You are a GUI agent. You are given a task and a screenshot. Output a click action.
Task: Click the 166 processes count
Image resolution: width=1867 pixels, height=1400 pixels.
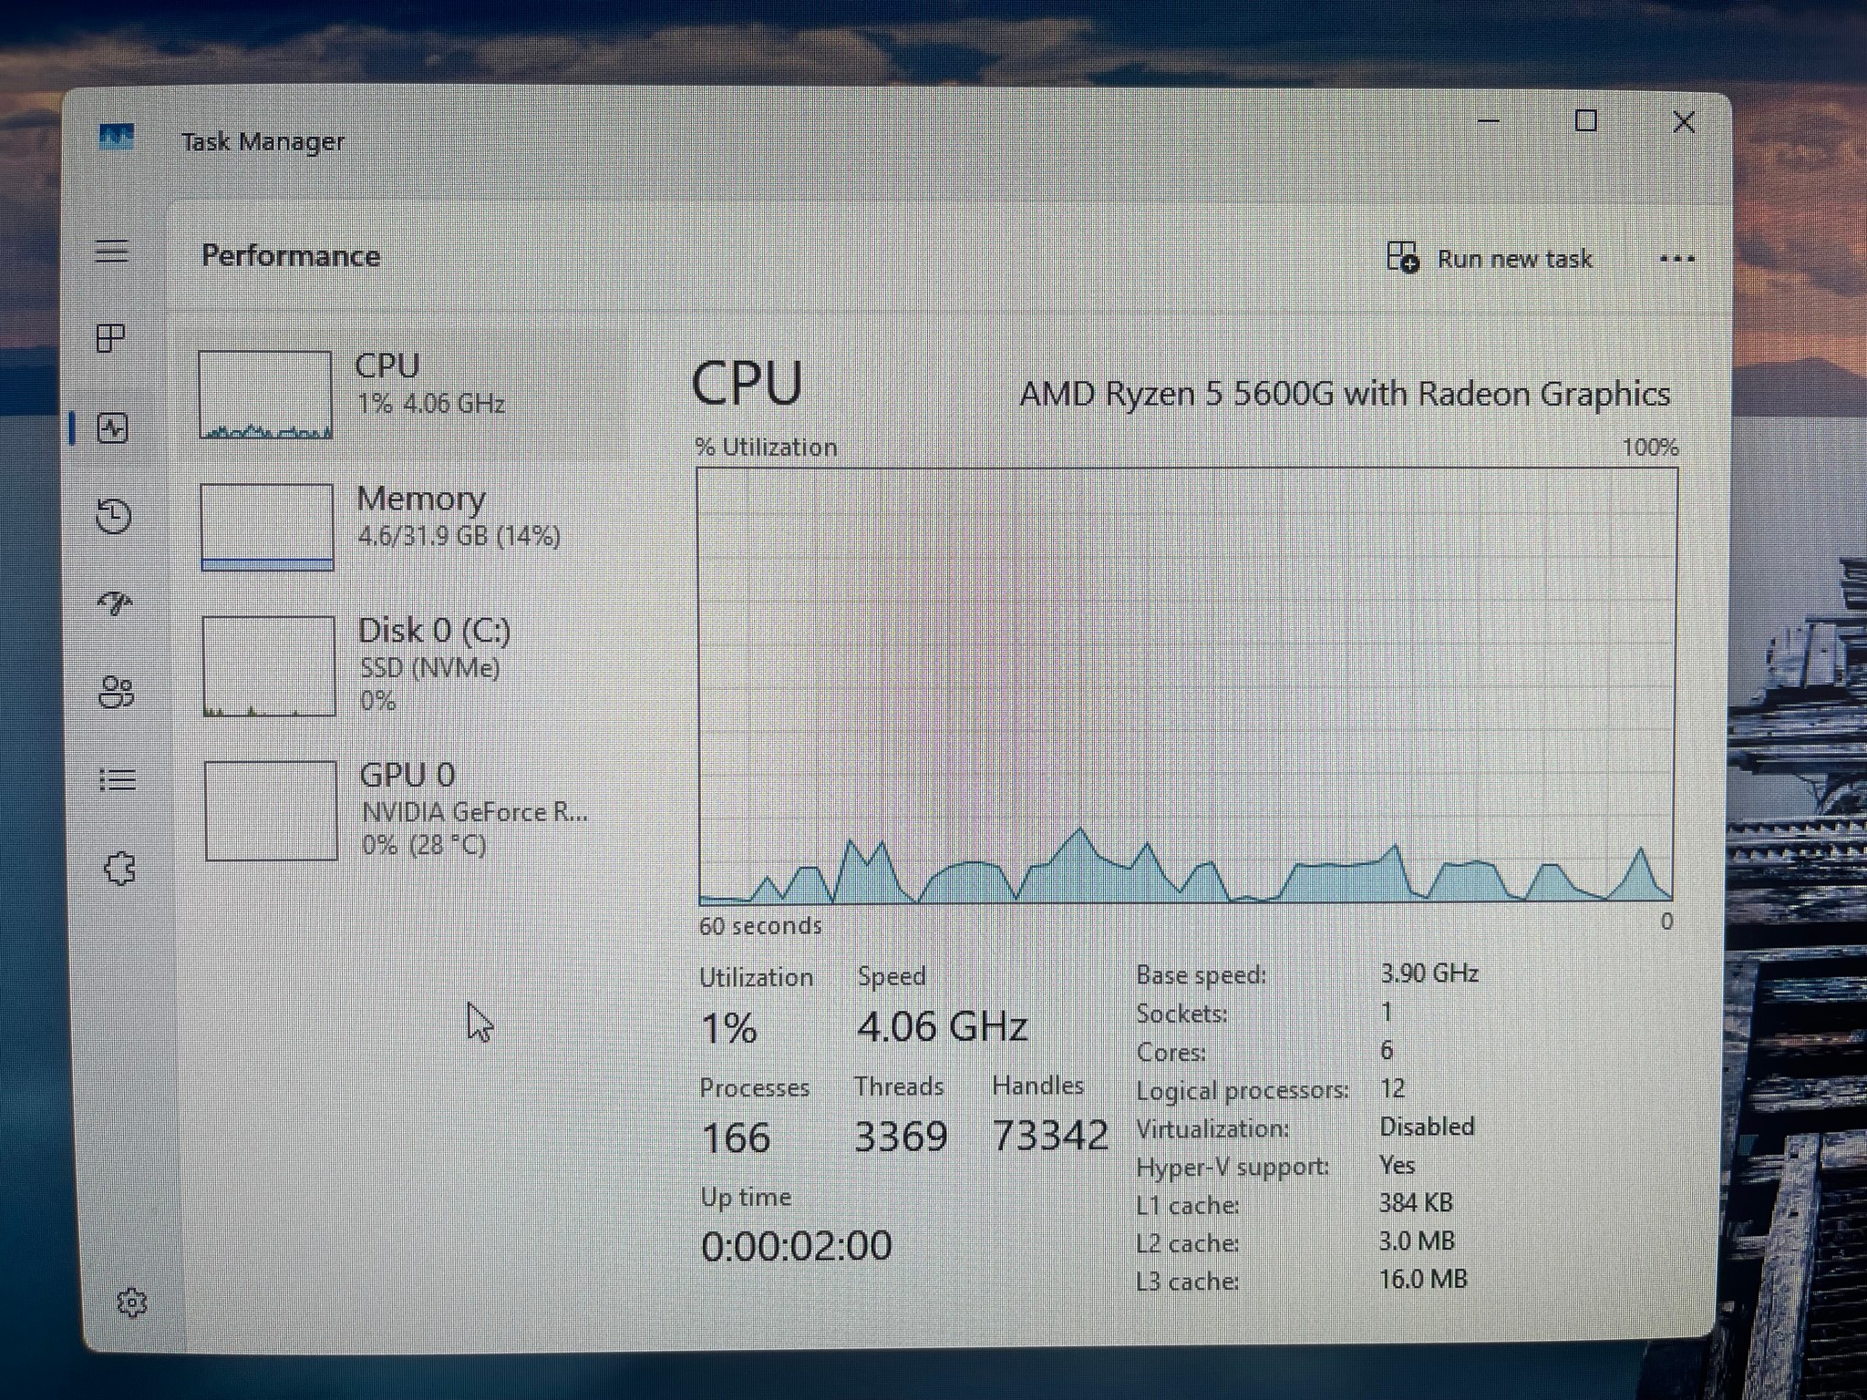coord(736,1137)
